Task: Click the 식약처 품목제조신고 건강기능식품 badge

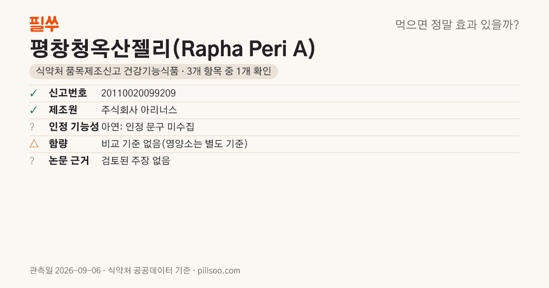Action: (154, 72)
